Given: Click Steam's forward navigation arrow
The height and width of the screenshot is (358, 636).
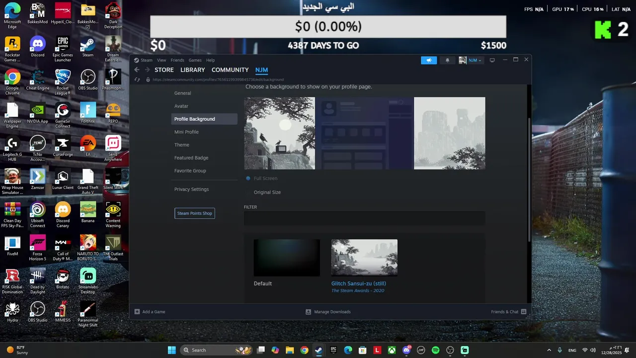Looking at the screenshot, I should 147,70.
